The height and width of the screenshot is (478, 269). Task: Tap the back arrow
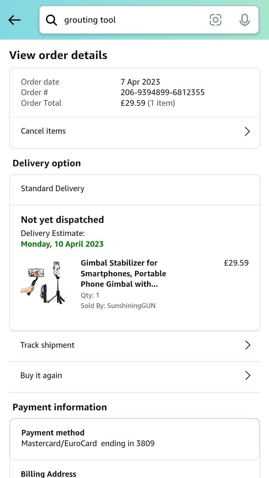(15, 20)
